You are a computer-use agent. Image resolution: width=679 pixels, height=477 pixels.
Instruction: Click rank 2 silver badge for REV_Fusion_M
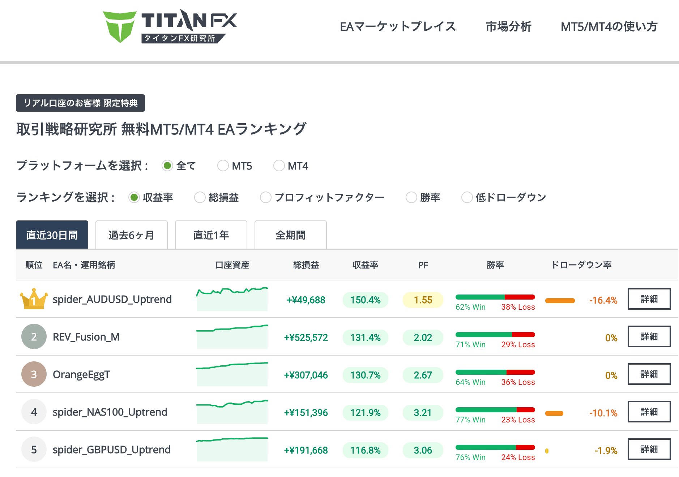click(34, 336)
